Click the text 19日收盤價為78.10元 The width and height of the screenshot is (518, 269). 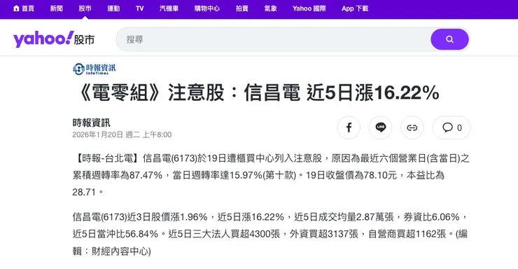coord(351,175)
